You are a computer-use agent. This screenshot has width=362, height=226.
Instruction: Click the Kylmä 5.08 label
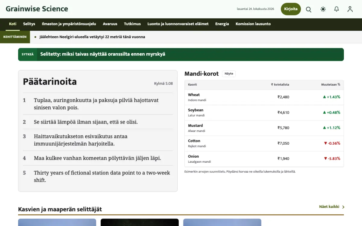164,83
